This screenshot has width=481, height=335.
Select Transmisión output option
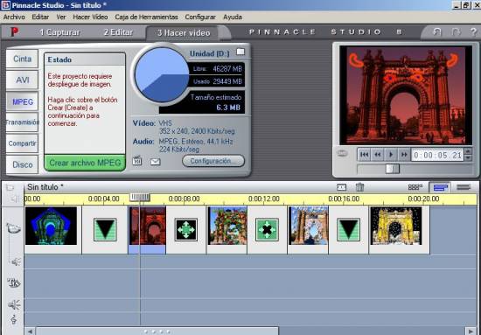point(22,122)
